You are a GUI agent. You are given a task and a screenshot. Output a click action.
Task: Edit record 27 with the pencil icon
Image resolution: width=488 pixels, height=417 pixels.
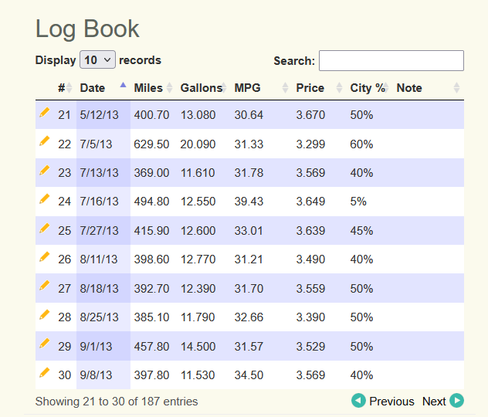click(45, 286)
